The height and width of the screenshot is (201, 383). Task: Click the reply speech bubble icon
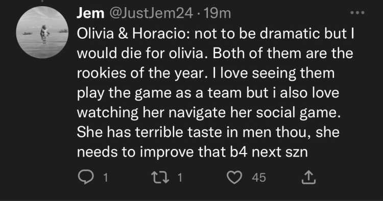coord(86,177)
